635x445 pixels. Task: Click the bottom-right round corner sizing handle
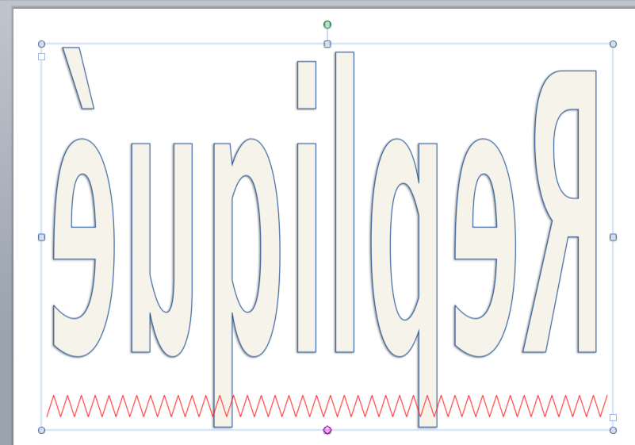(613, 430)
